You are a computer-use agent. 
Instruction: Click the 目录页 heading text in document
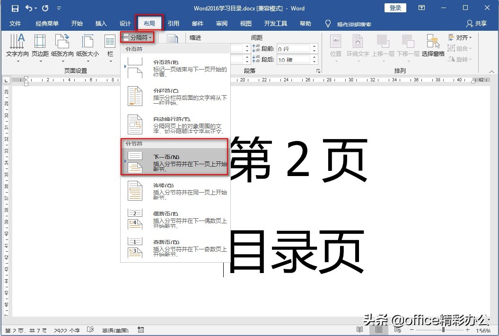tap(297, 252)
